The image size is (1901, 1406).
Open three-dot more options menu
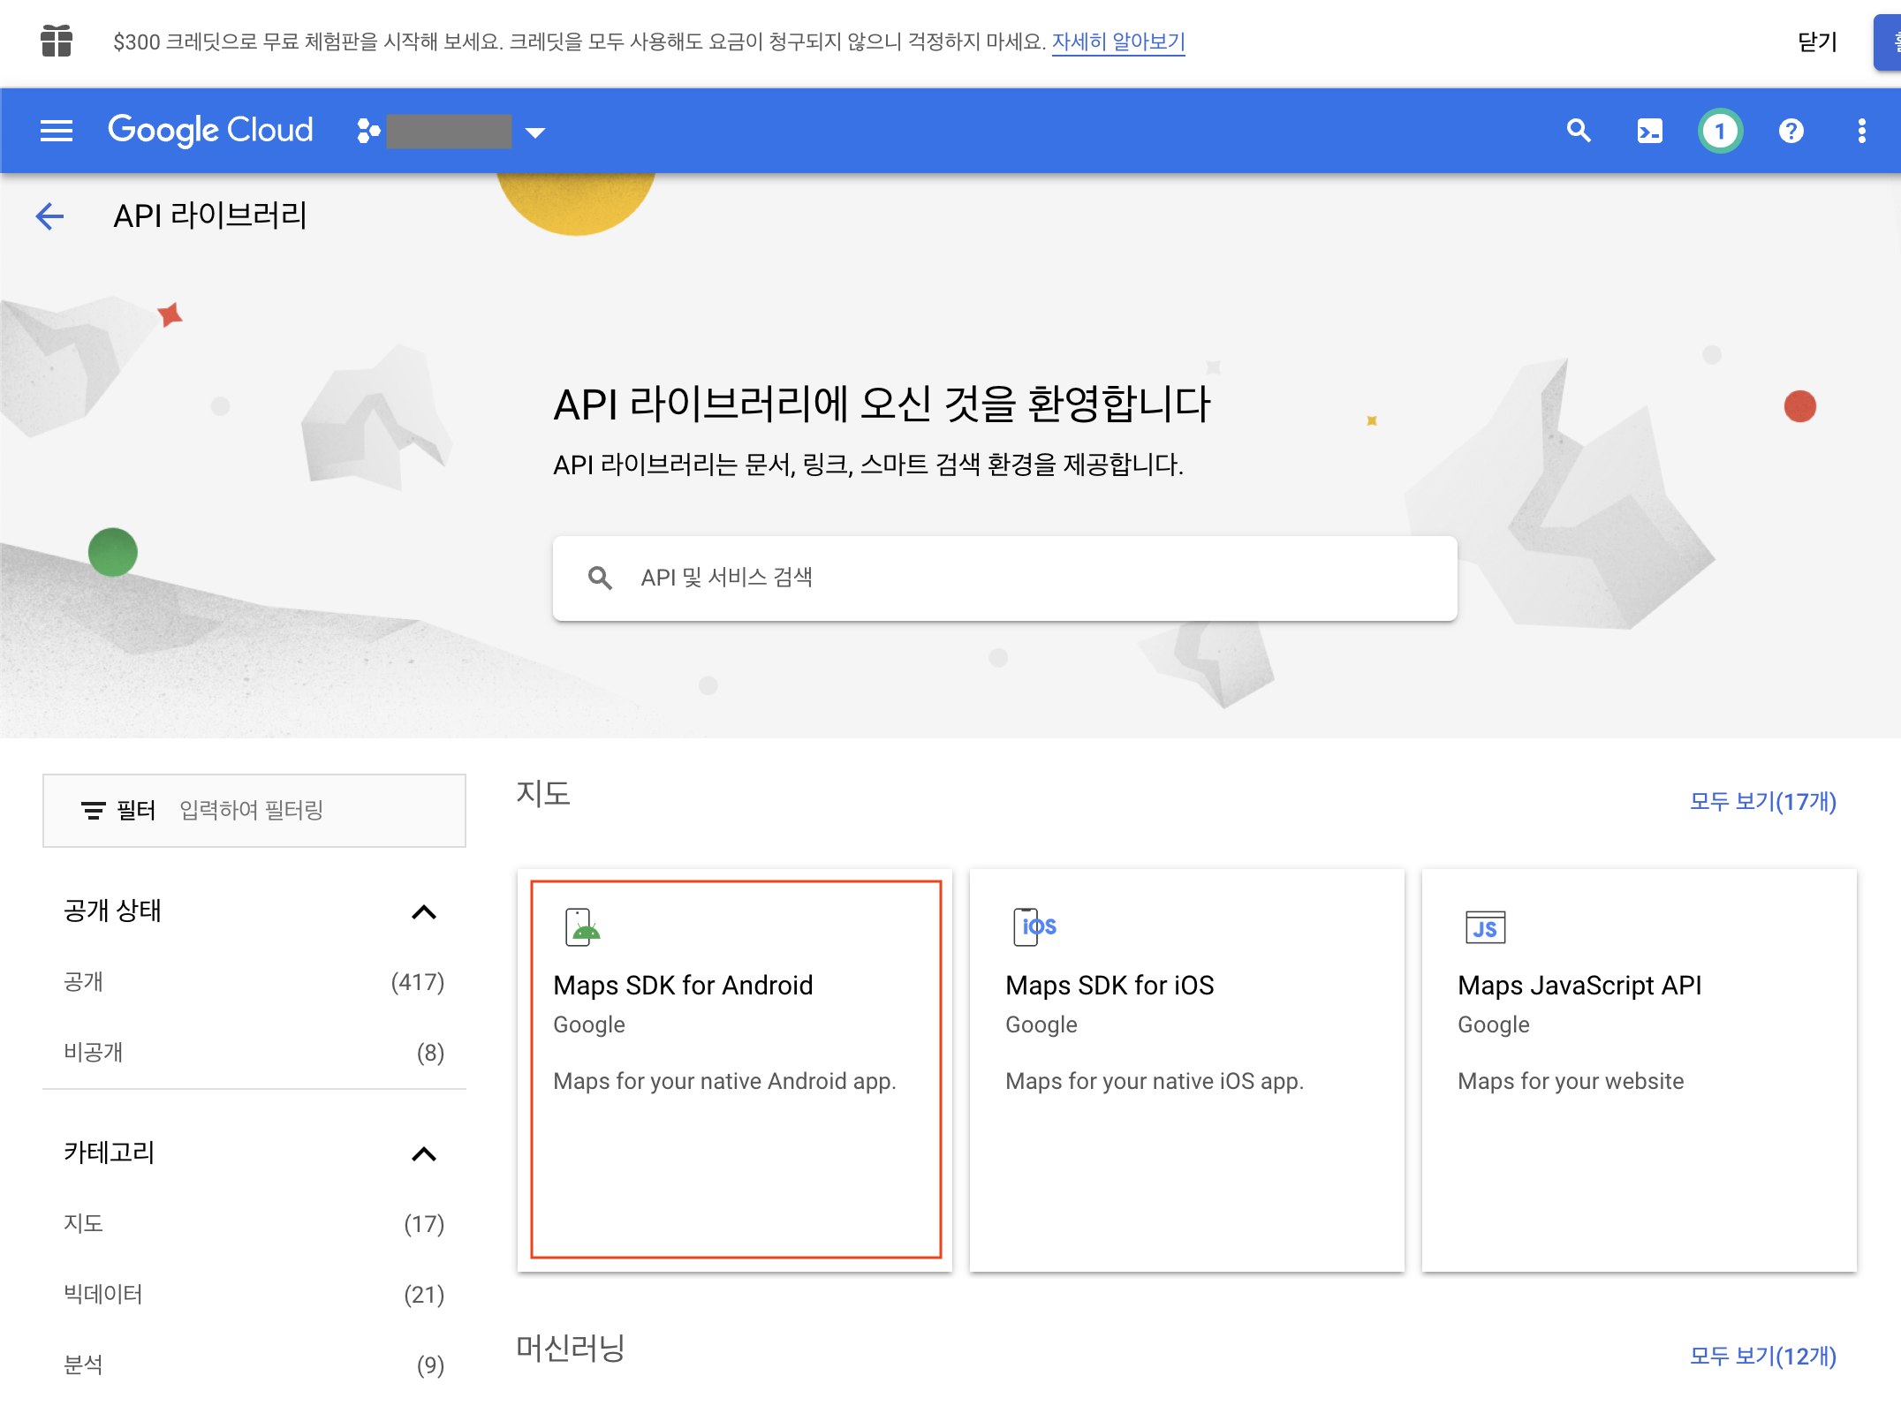(x=1861, y=132)
